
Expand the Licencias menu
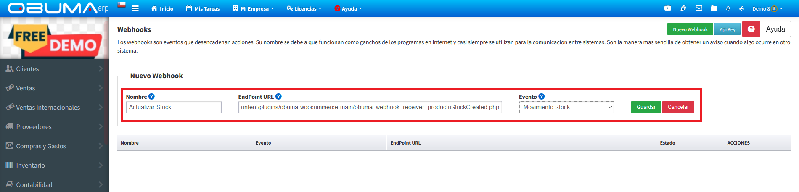pos(304,8)
